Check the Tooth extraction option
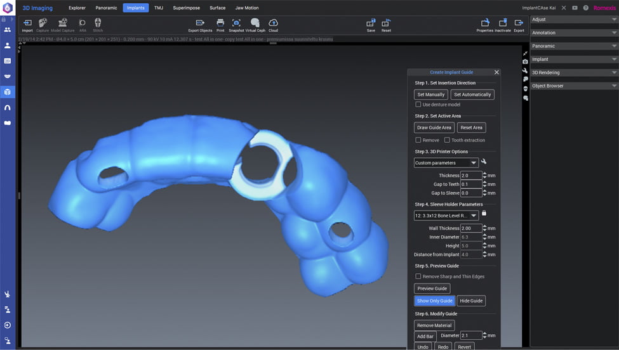This screenshot has width=619, height=350. [447, 140]
